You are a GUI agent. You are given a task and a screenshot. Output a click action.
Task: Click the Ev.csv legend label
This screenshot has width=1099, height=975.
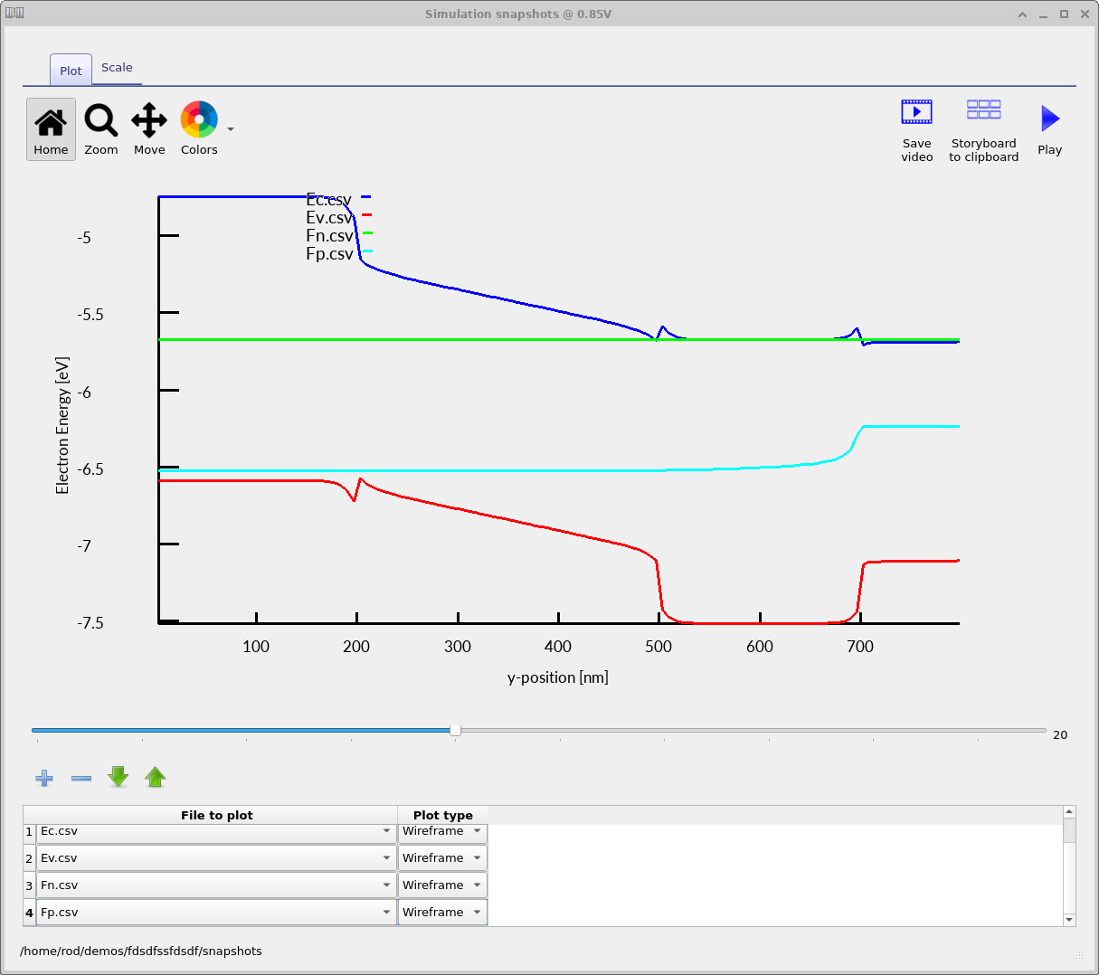[328, 217]
